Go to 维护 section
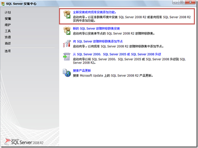The height and width of the screenshot is (148, 198). pos(8,25)
